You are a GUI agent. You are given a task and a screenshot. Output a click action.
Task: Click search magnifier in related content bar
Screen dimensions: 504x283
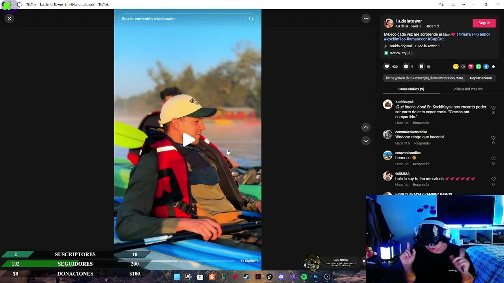click(x=251, y=19)
